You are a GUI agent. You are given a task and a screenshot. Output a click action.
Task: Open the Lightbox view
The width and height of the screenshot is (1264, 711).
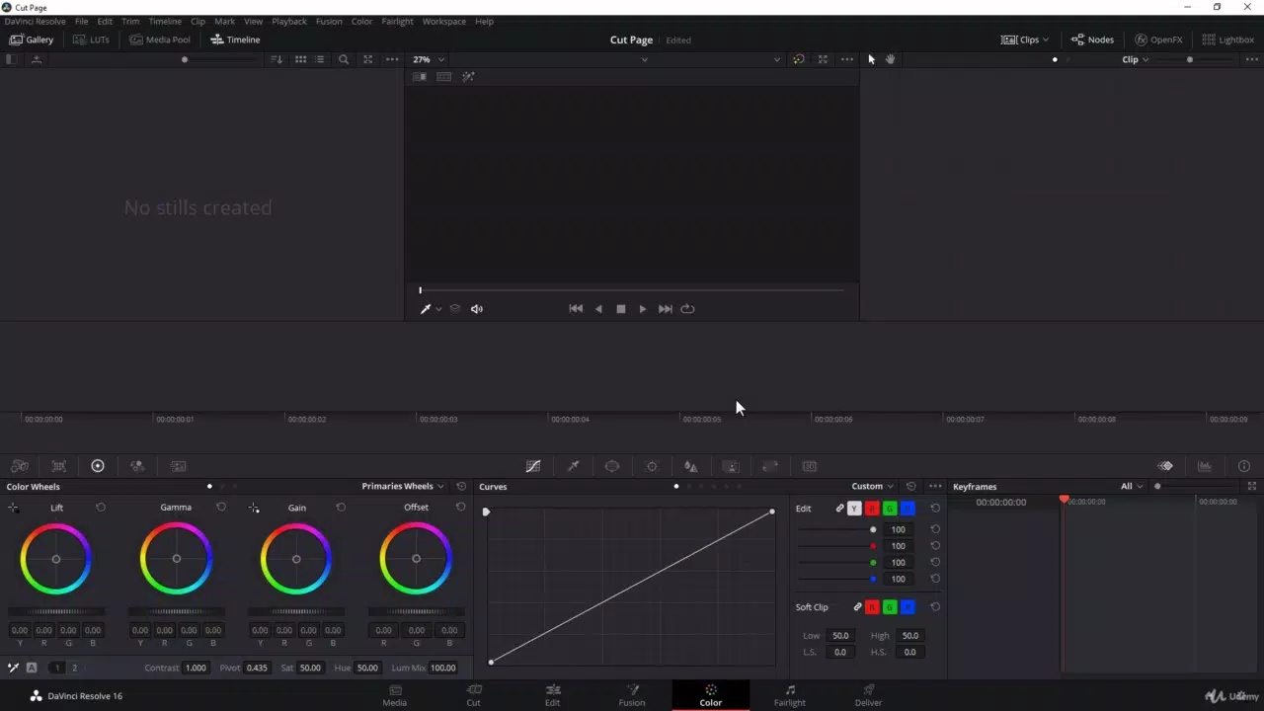(1227, 39)
